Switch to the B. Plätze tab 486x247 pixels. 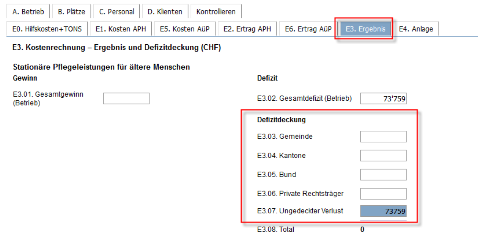pyautogui.click(x=71, y=12)
